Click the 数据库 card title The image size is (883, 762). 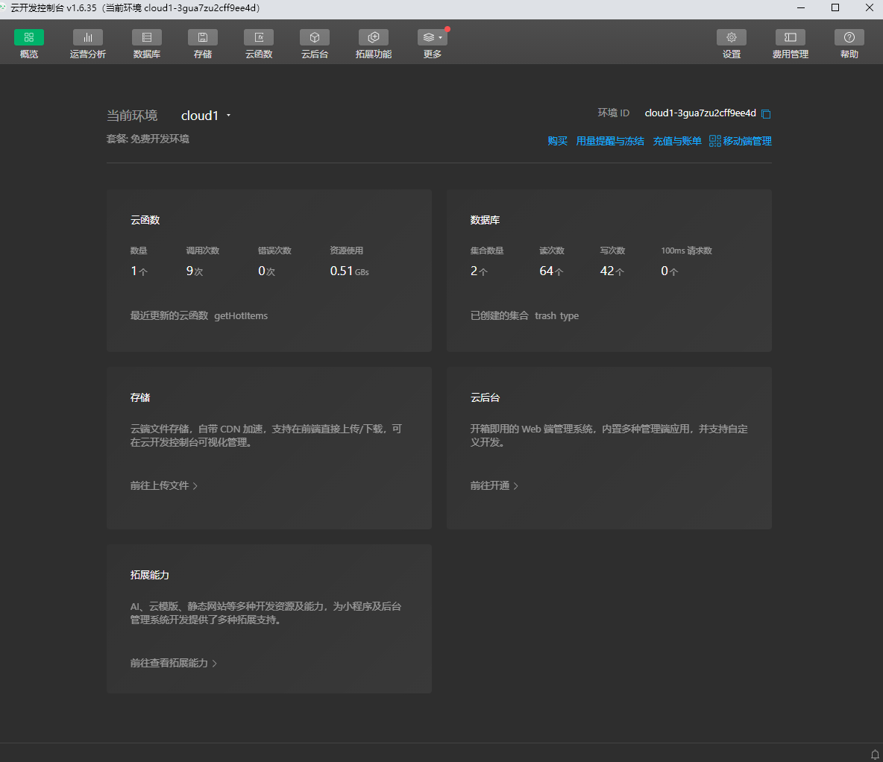(x=485, y=220)
